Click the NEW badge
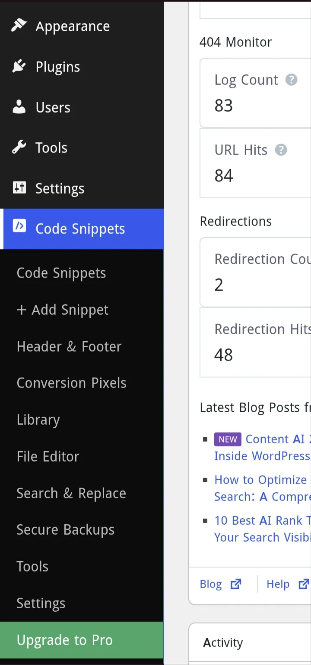The width and height of the screenshot is (311, 665). click(228, 439)
